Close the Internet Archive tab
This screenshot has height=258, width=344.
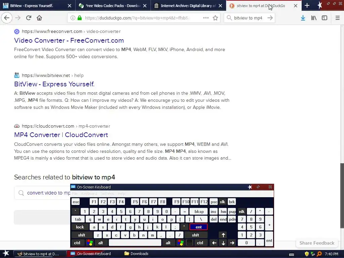[x=220, y=6]
